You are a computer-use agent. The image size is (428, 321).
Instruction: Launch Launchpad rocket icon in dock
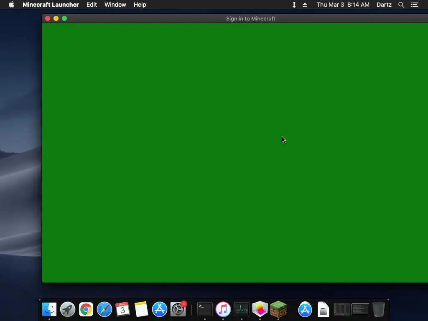click(68, 309)
